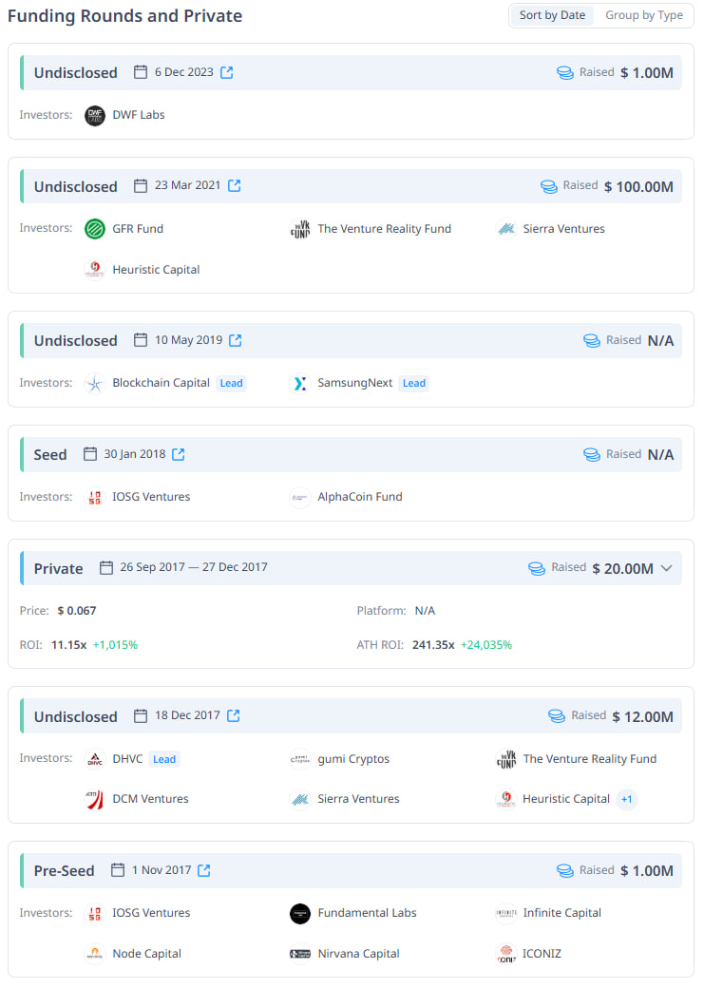Click the Fundamental Labs black logo
This screenshot has height=988, width=704.
tap(300, 913)
